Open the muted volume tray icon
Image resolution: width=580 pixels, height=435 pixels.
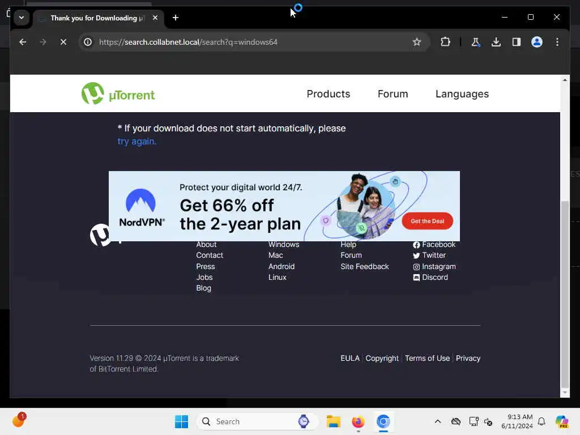pyautogui.click(x=488, y=421)
